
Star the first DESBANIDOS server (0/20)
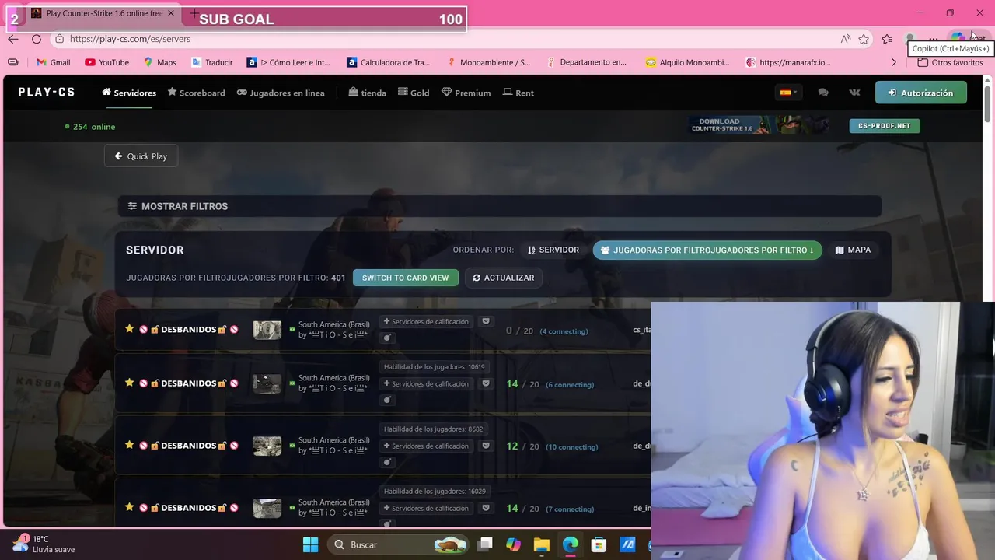pyautogui.click(x=130, y=329)
